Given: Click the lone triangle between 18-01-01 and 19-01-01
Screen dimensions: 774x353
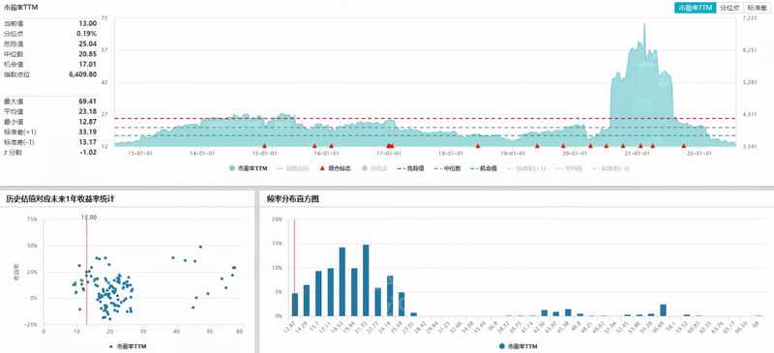Looking at the screenshot, I should (477, 146).
